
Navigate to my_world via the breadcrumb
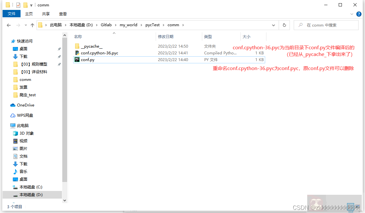pos(128,25)
